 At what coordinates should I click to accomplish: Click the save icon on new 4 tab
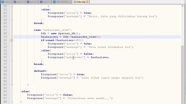[15, 2]
